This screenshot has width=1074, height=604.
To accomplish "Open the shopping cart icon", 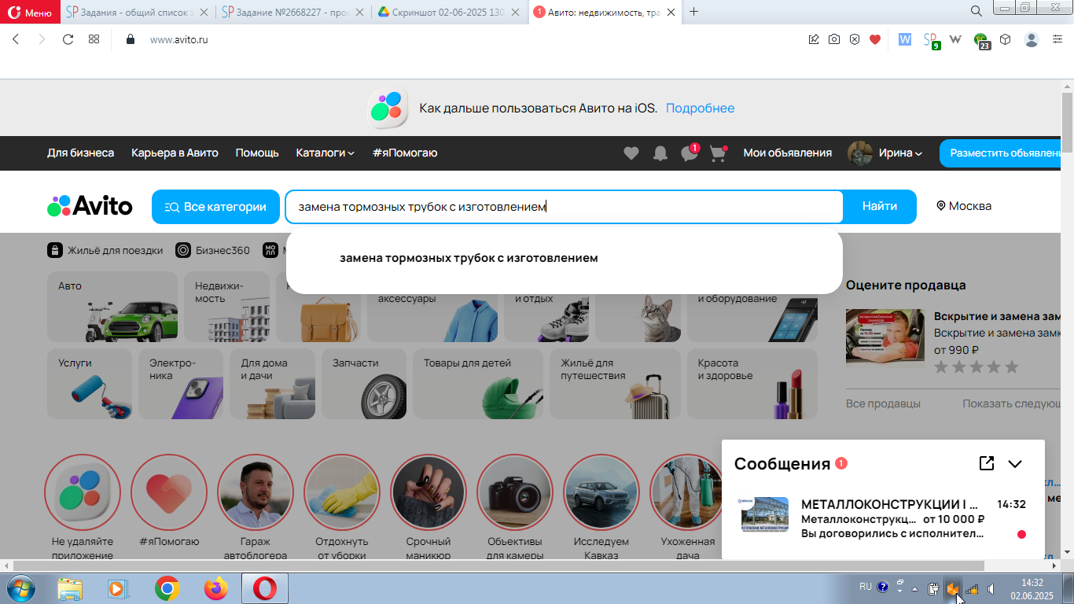I will point(718,153).
